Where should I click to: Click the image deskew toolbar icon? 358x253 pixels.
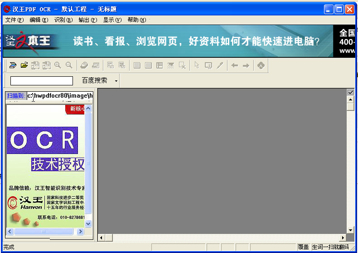(x=96, y=65)
